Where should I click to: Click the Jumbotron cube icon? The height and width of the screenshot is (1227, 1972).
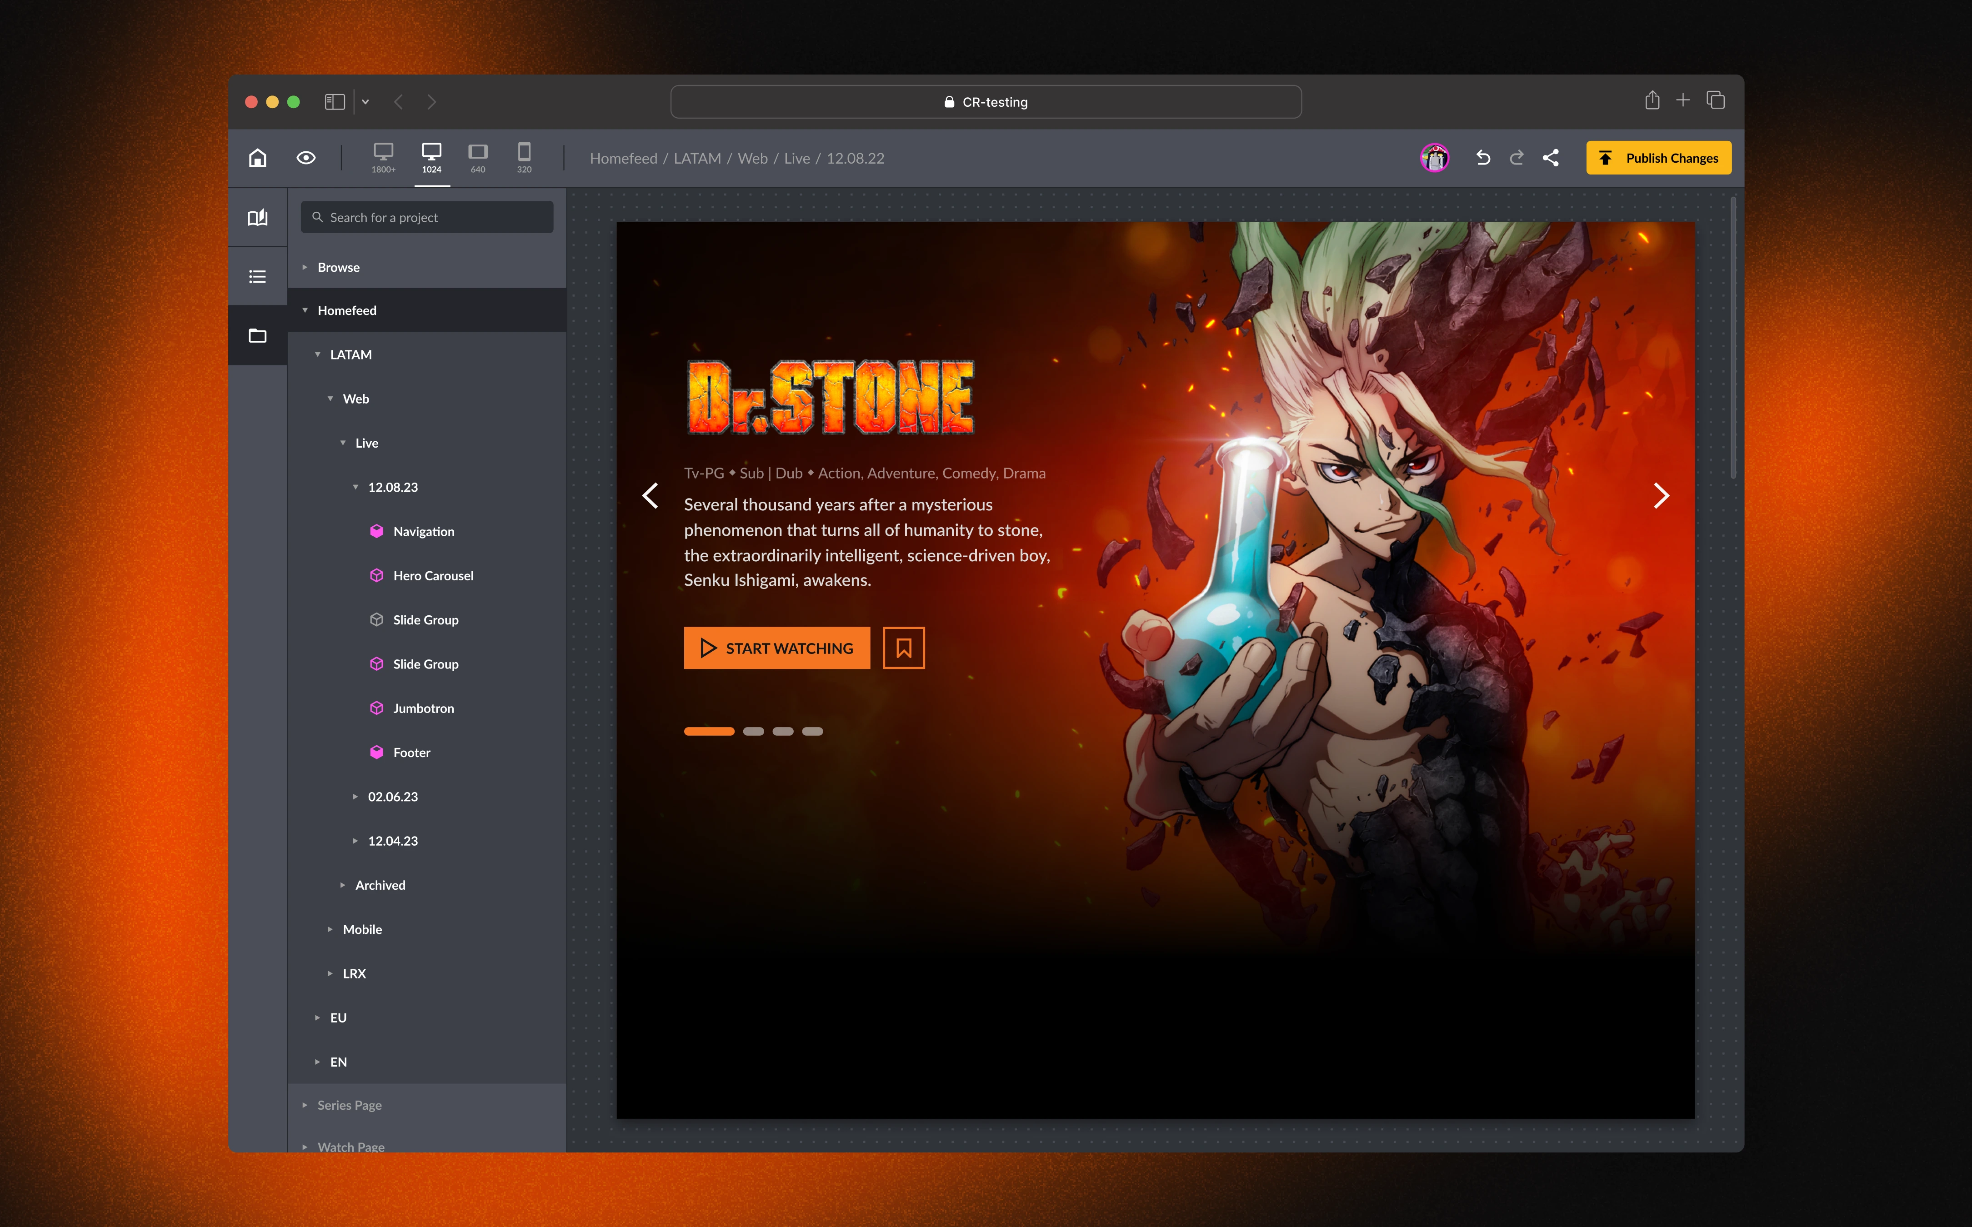pyautogui.click(x=376, y=708)
